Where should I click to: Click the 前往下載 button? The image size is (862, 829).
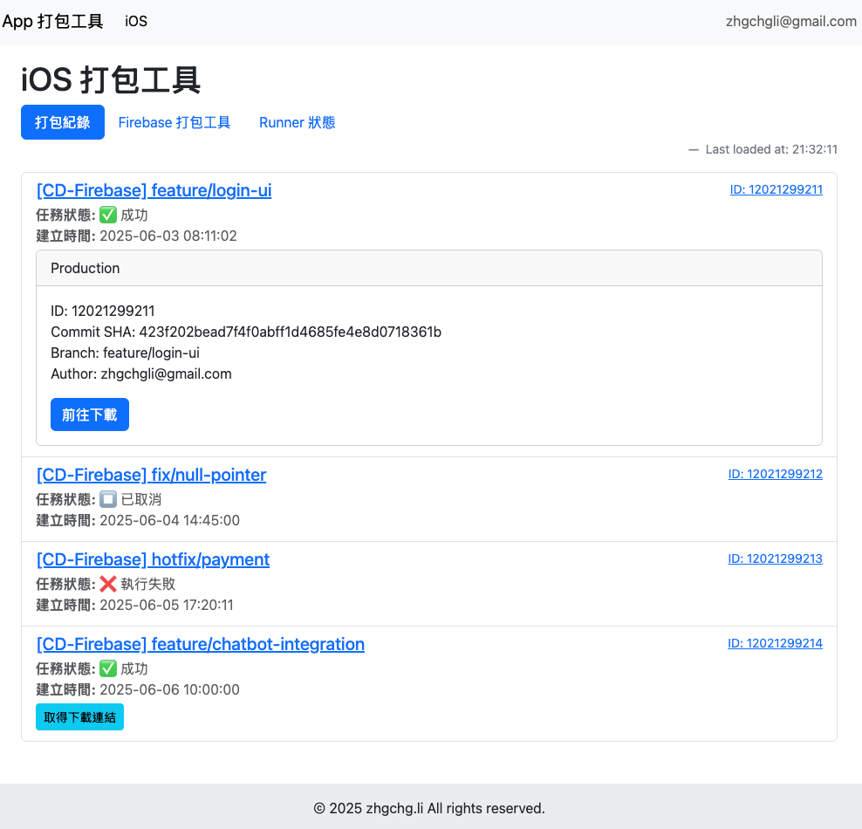point(90,414)
